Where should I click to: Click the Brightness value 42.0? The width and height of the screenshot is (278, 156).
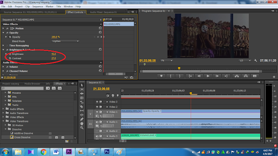point(53,54)
